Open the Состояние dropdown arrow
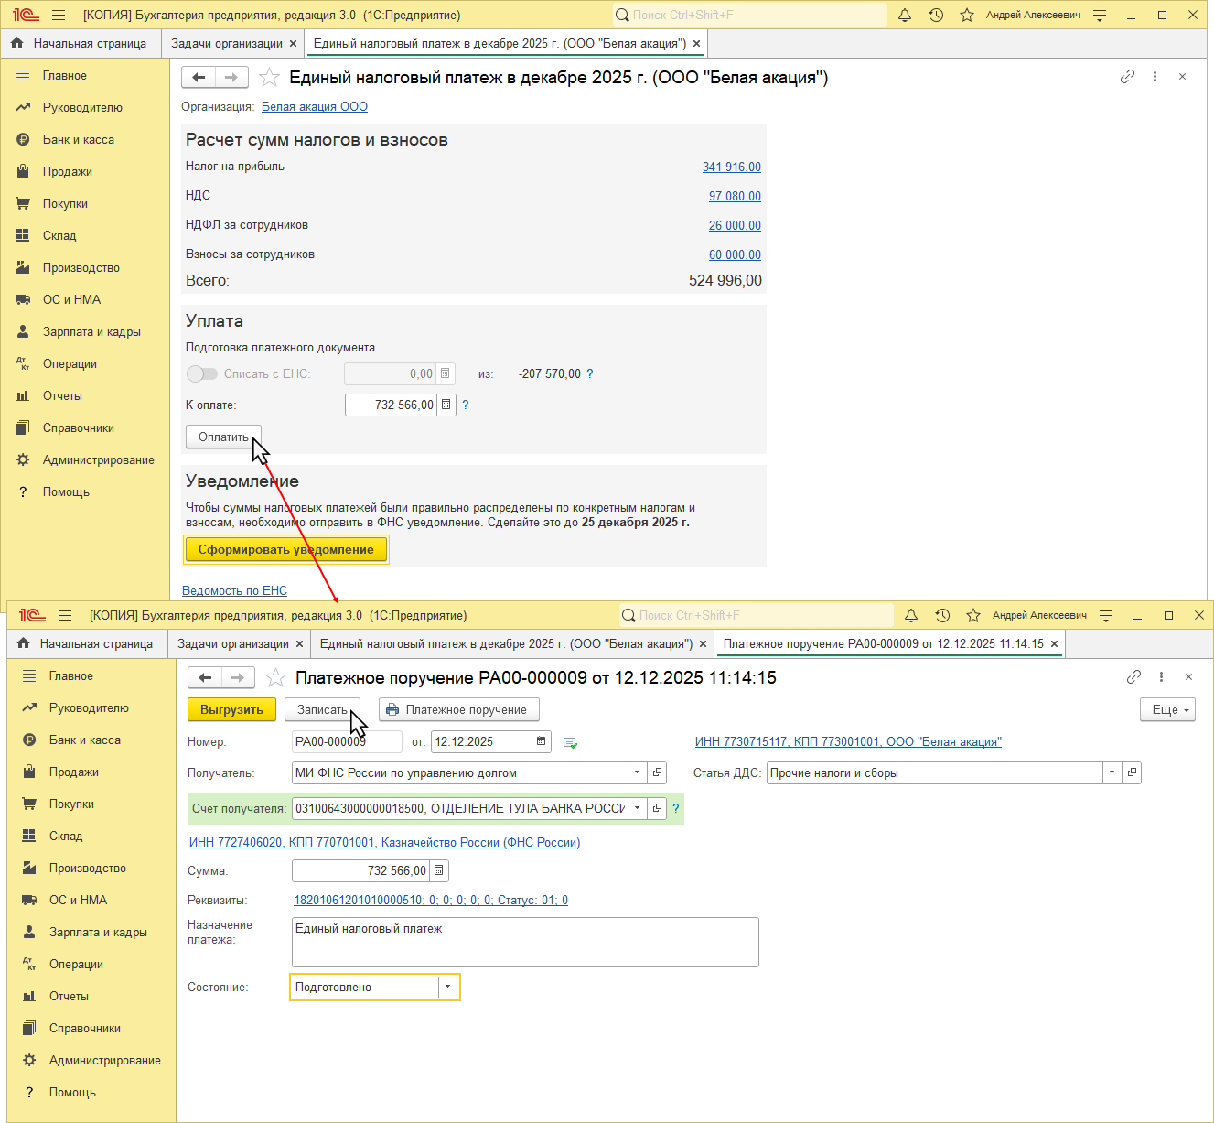1214x1123 pixels. click(x=448, y=987)
